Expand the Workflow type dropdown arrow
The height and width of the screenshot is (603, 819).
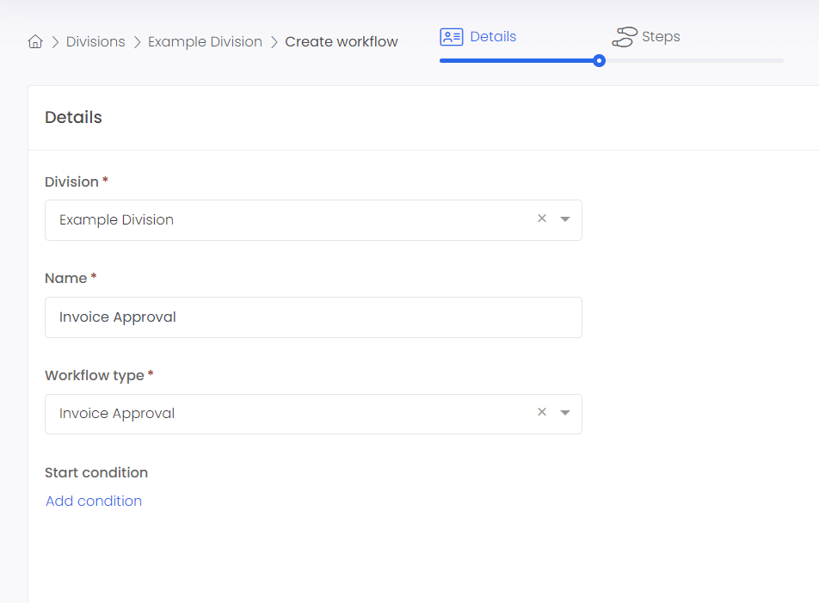coord(564,412)
